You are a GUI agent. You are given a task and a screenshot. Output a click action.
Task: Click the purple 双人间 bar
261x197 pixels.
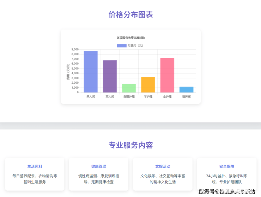pyautogui.click(x=110, y=76)
